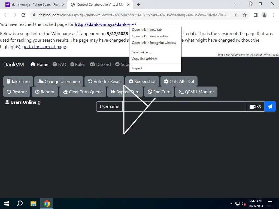Open the tab search dropdown chevron
The image size is (279, 209).
point(235,4)
